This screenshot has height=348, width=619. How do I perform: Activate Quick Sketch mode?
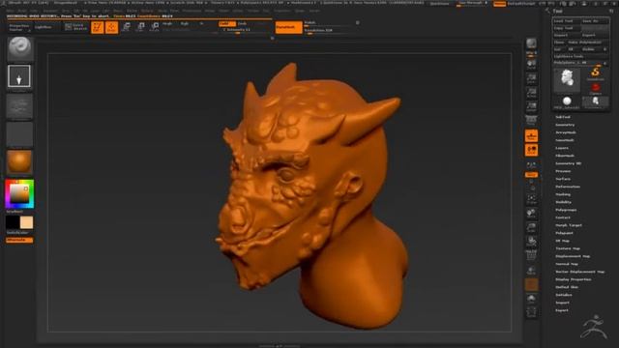(75, 27)
